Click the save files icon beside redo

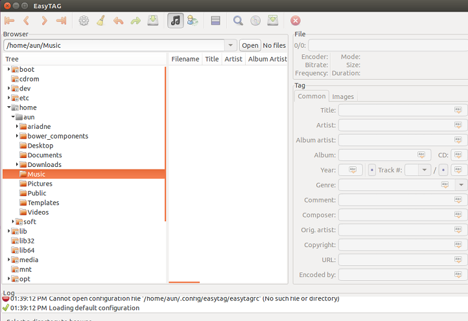point(153,21)
